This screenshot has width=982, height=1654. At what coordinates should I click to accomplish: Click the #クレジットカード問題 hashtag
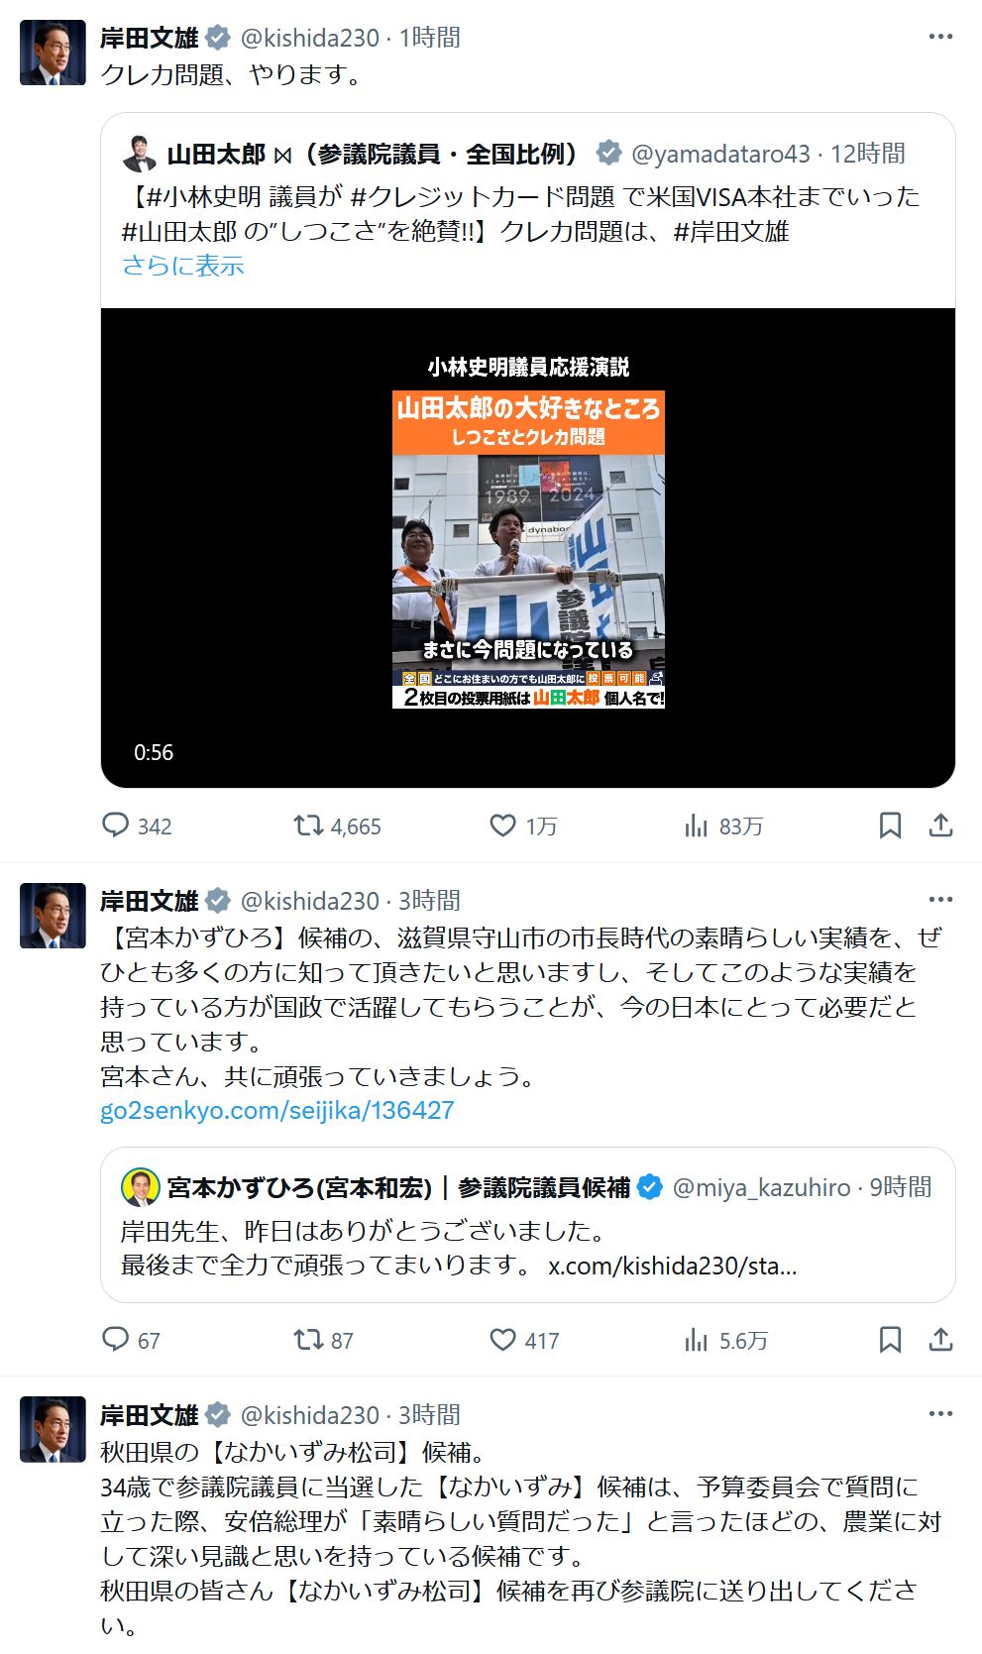(x=483, y=196)
